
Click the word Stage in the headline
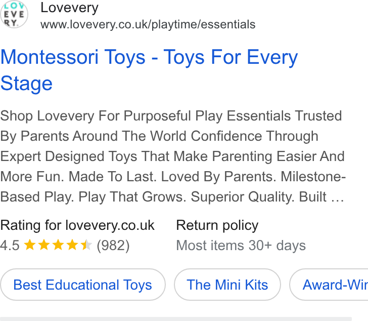tap(26, 84)
